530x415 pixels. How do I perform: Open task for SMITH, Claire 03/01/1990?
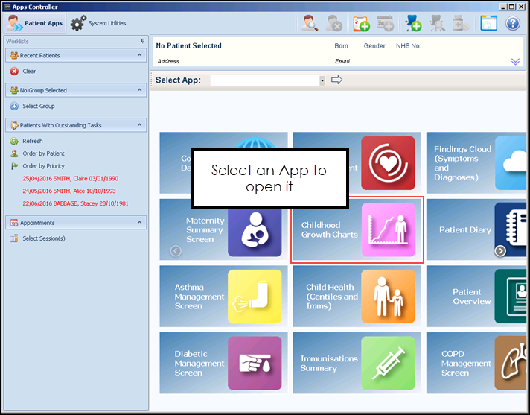pyautogui.click(x=70, y=179)
